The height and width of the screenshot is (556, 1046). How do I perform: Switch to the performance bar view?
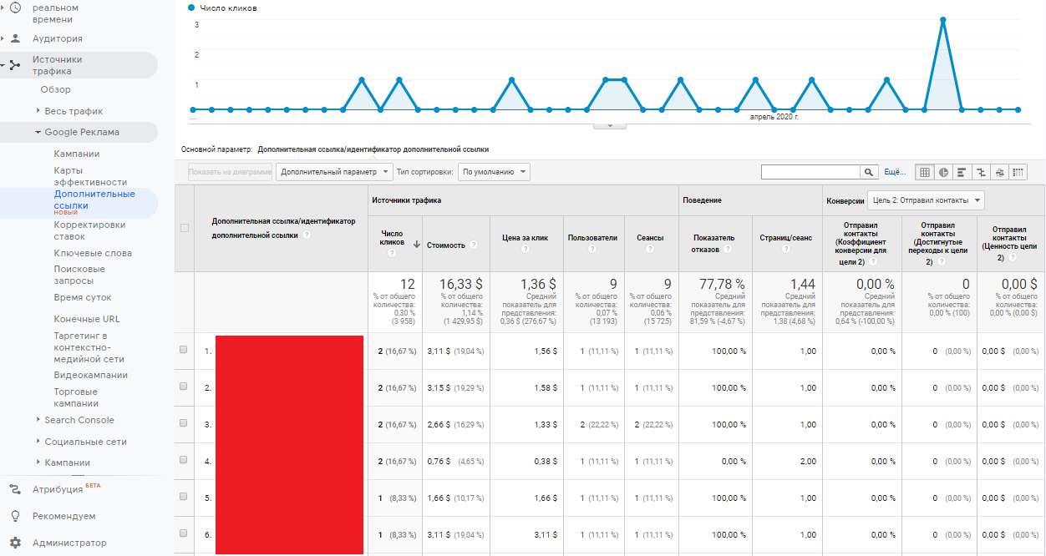pos(962,172)
